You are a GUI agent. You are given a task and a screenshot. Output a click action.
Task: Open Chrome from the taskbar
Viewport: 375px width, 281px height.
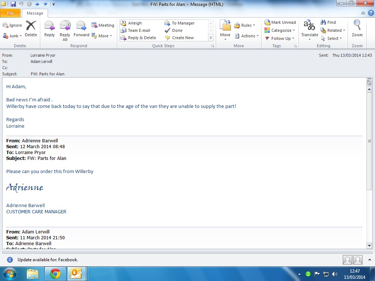(55, 274)
